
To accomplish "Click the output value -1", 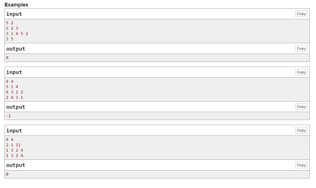I will pyautogui.click(x=8, y=116).
